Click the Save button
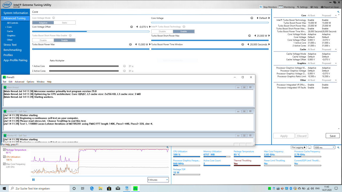The height and width of the screenshot is (192, 342). click(333, 136)
